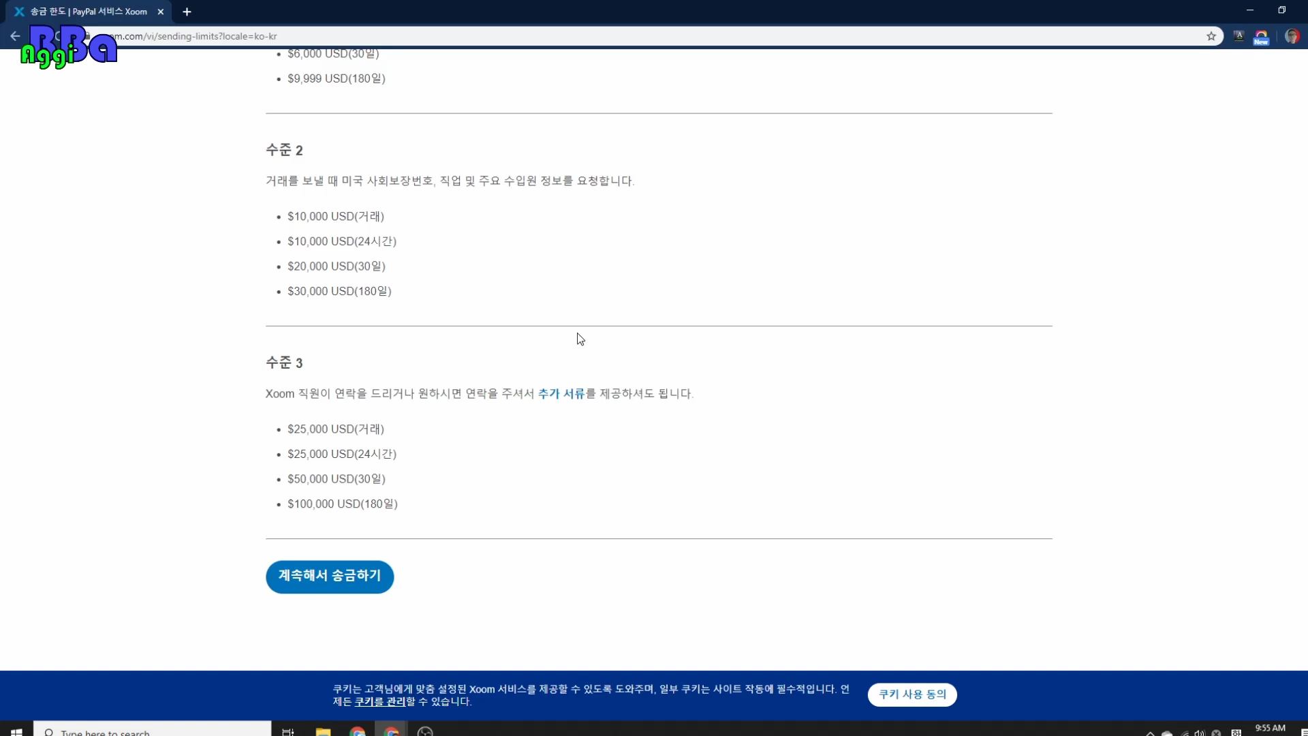
Task: Click the browser back arrow
Action: pos(15,36)
